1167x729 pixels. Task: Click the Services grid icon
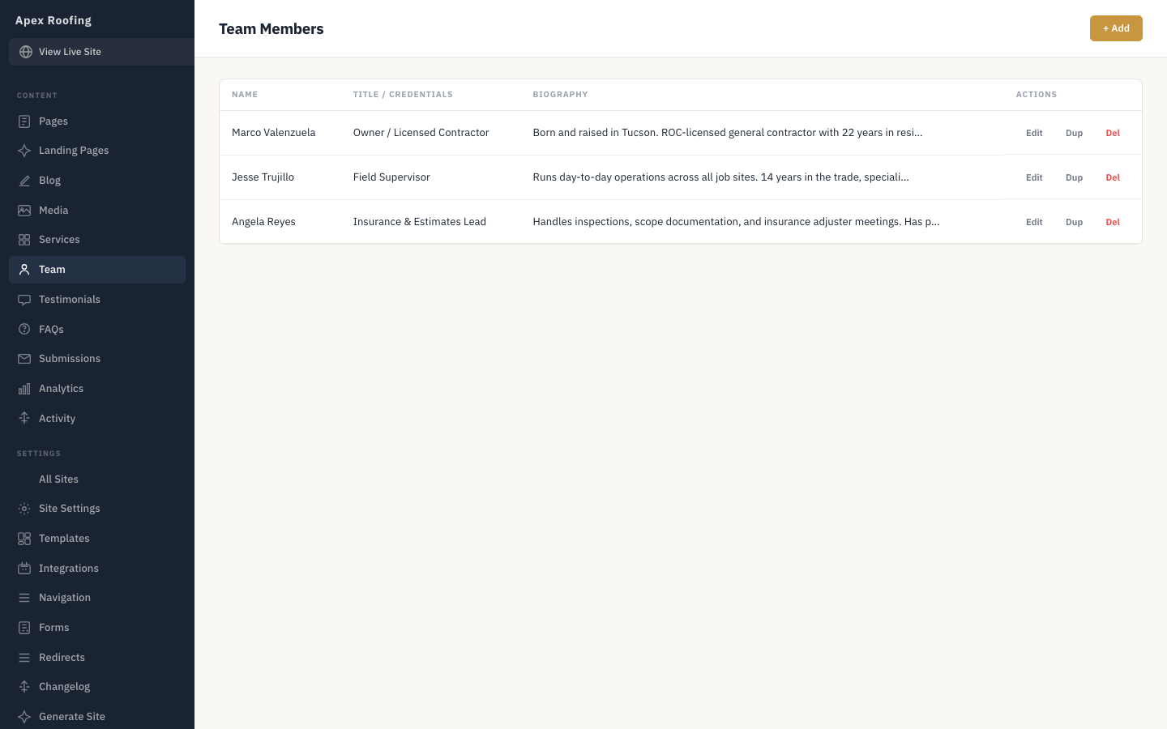[24, 240]
